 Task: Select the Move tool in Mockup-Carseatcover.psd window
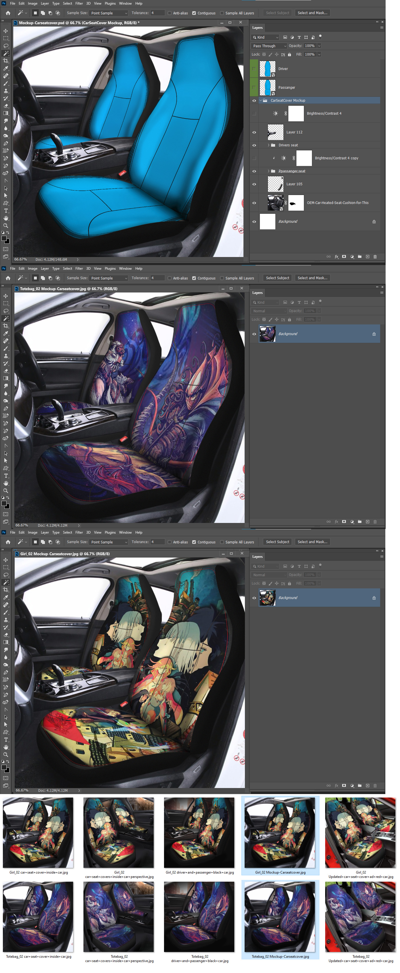[6, 31]
